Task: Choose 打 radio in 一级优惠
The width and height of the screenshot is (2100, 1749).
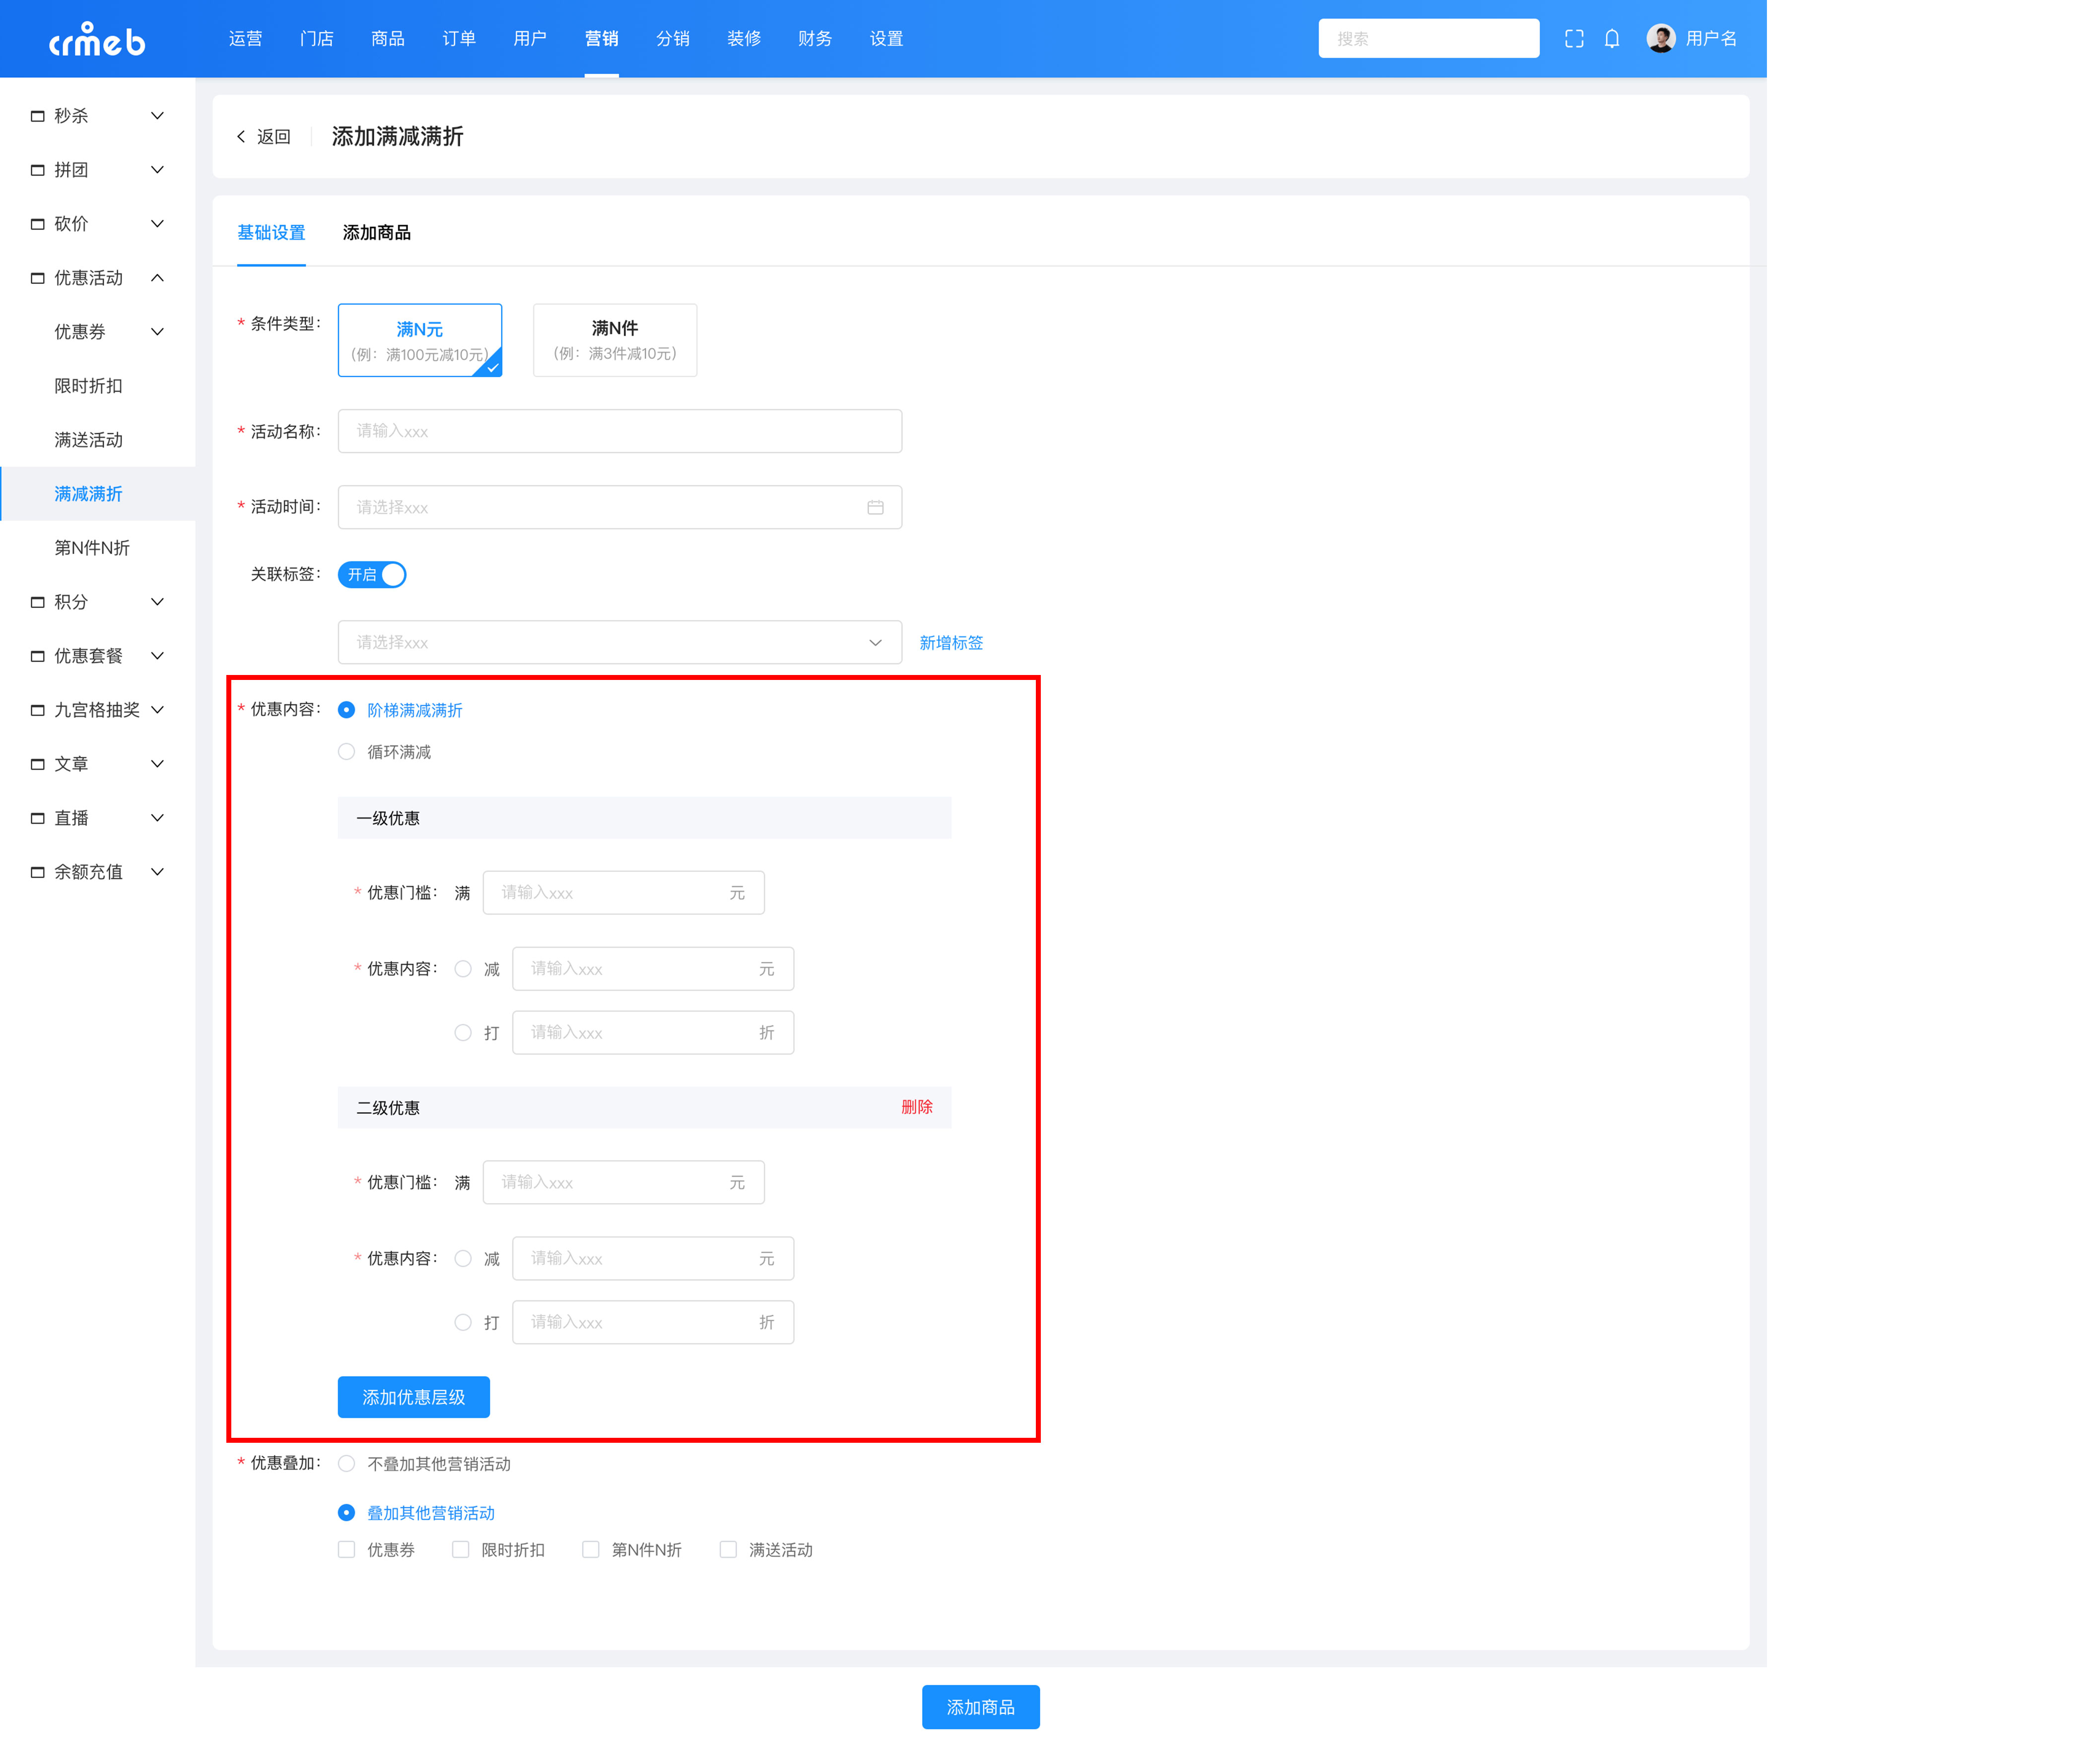Action: pos(463,1033)
